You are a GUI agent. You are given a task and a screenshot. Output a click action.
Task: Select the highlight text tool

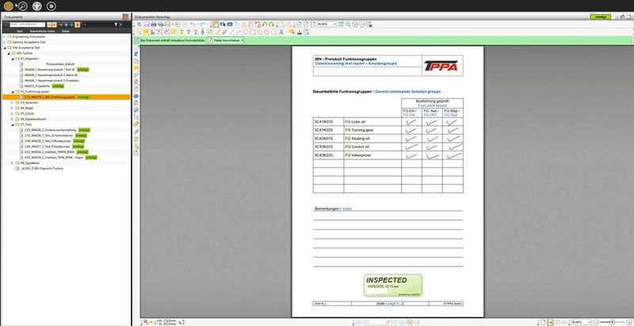(x=181, y=32)
